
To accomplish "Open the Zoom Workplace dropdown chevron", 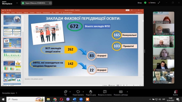I will 17,3.
